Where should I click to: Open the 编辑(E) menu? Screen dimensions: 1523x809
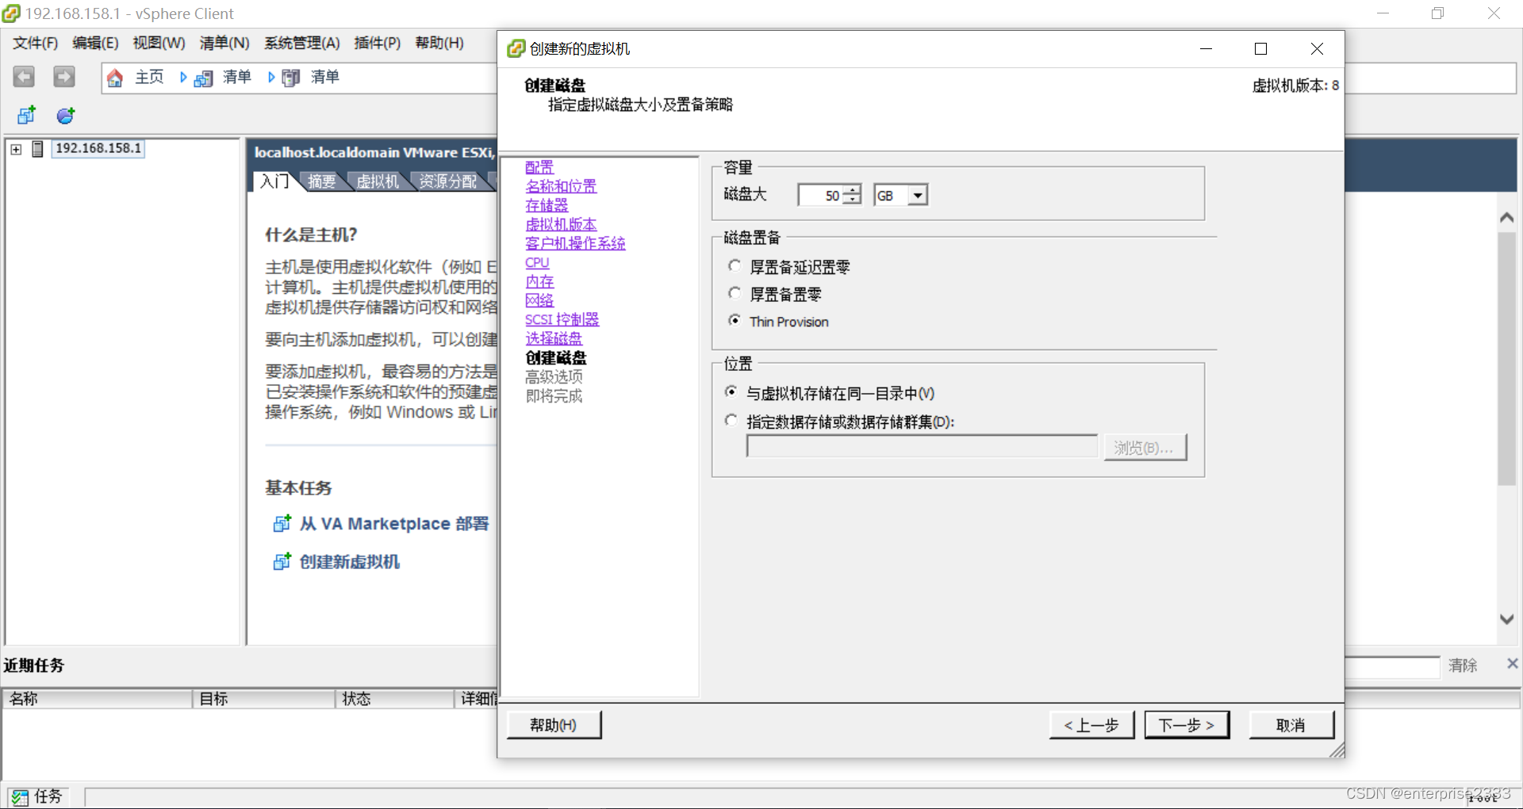point(95,43)
